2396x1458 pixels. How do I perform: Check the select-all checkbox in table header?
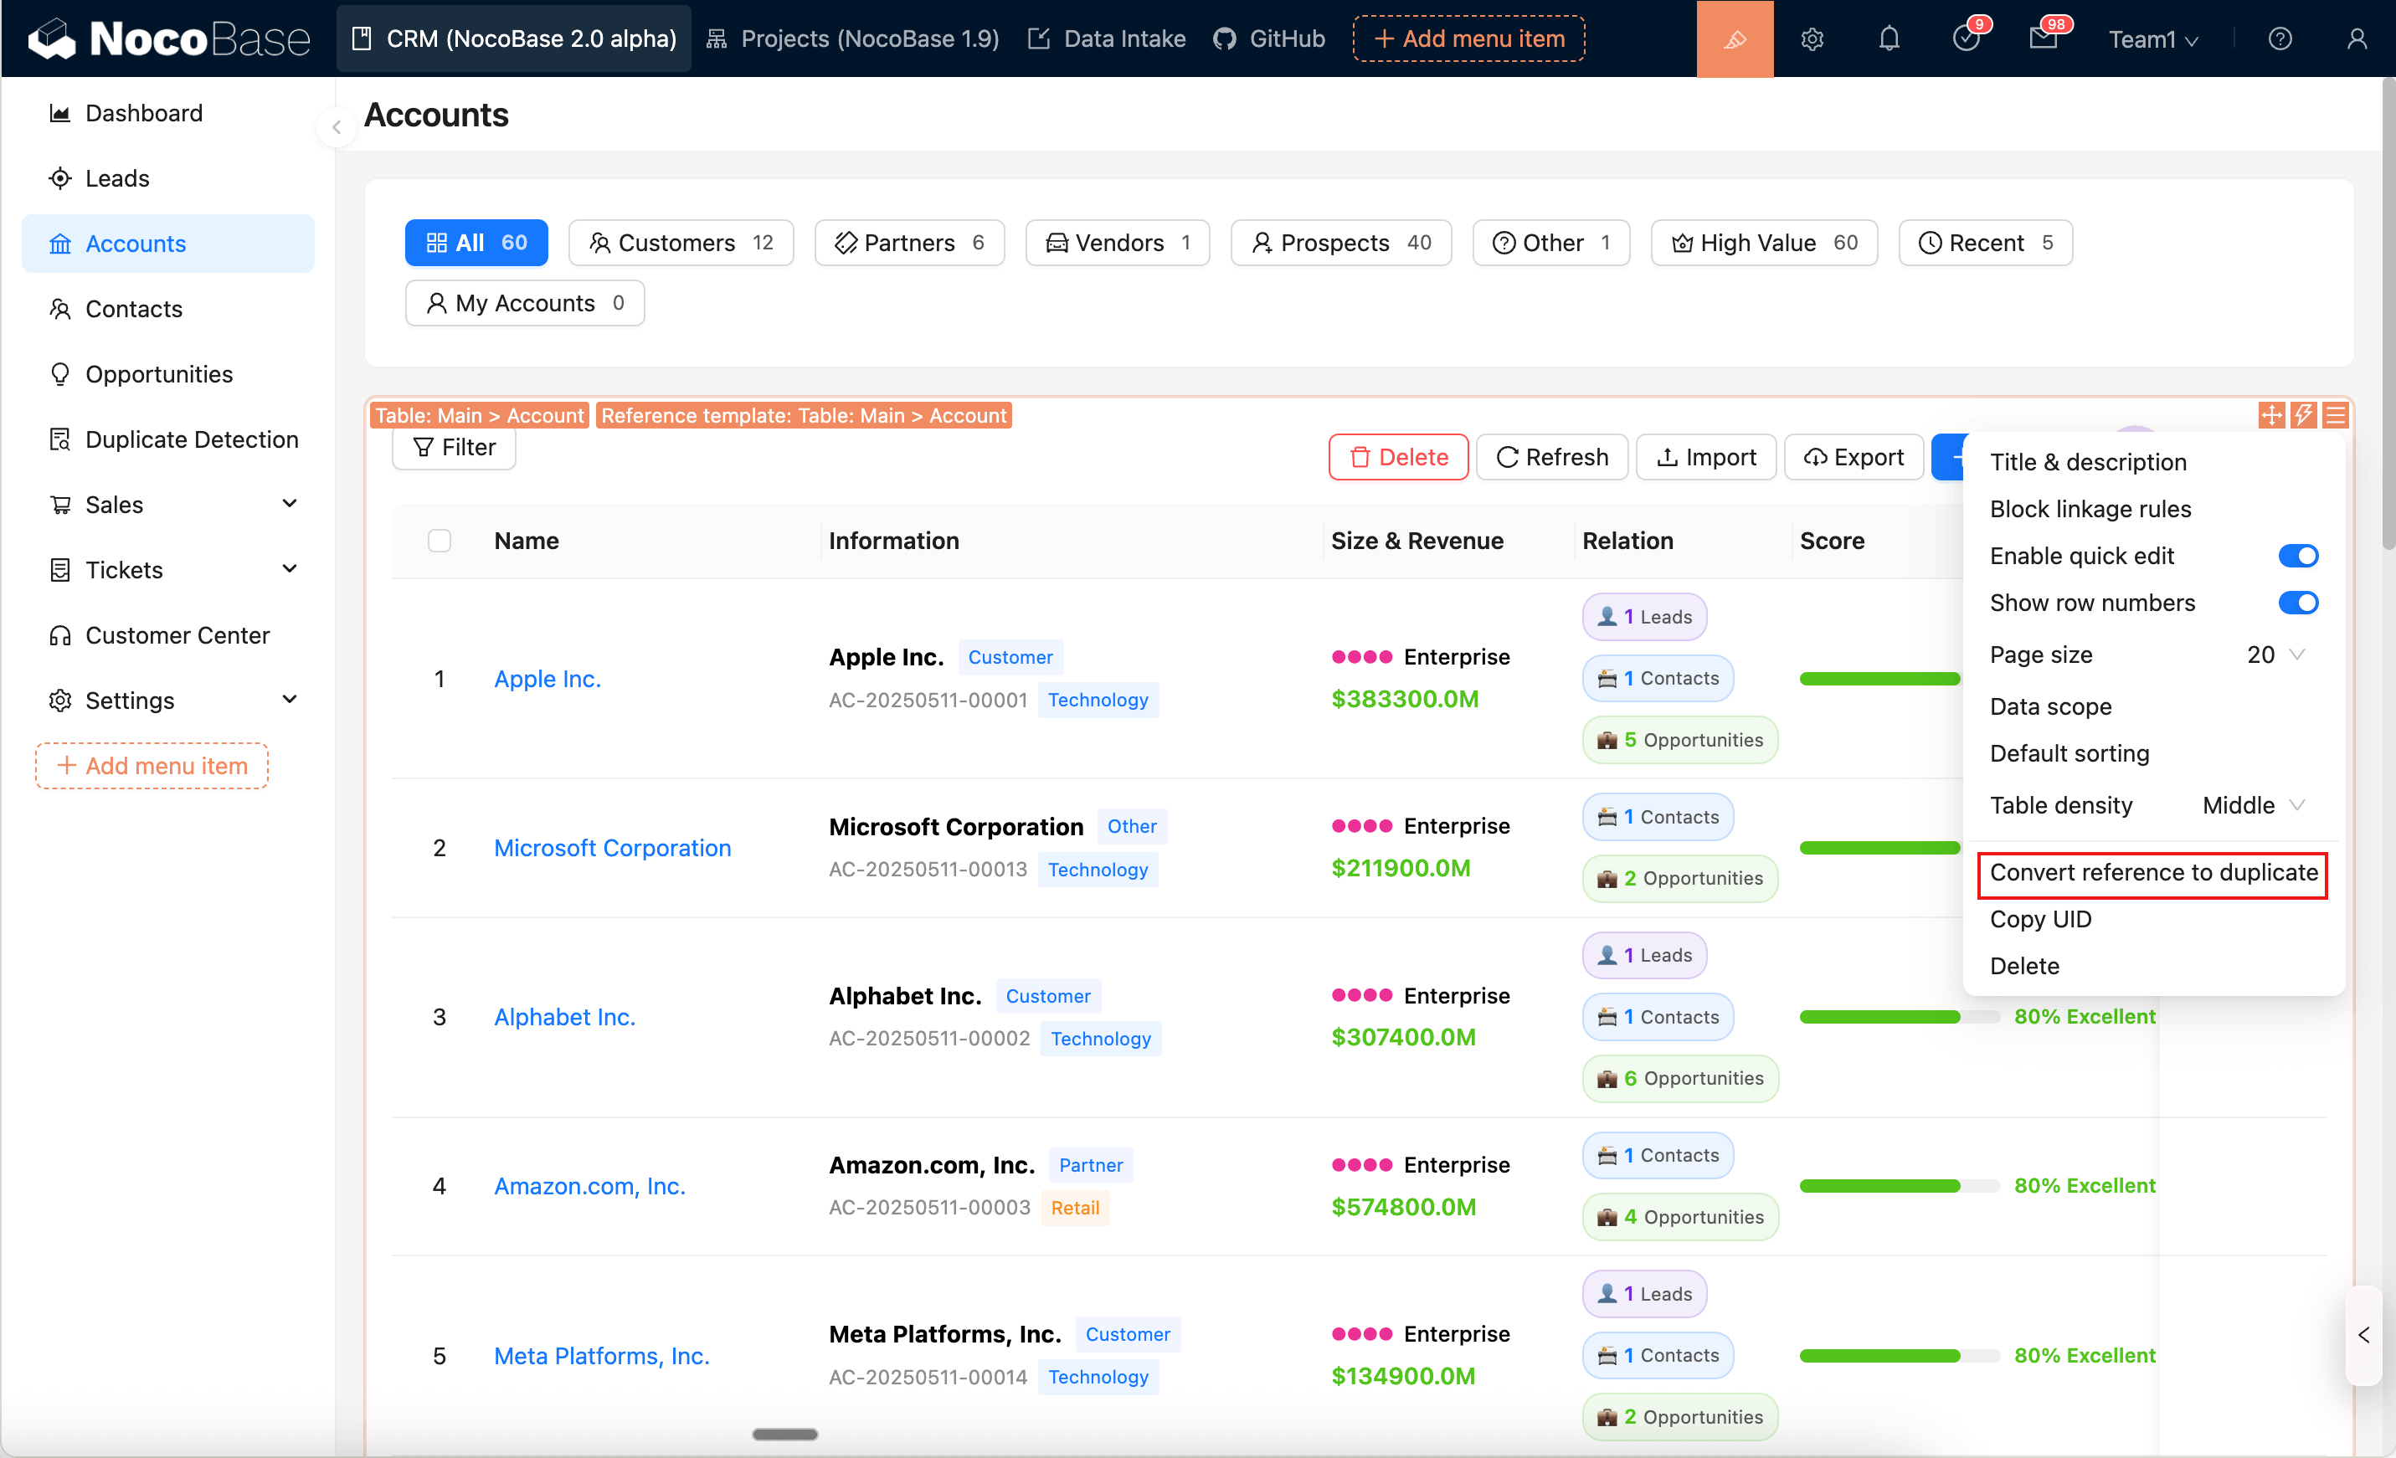click(x=440, y=541)
